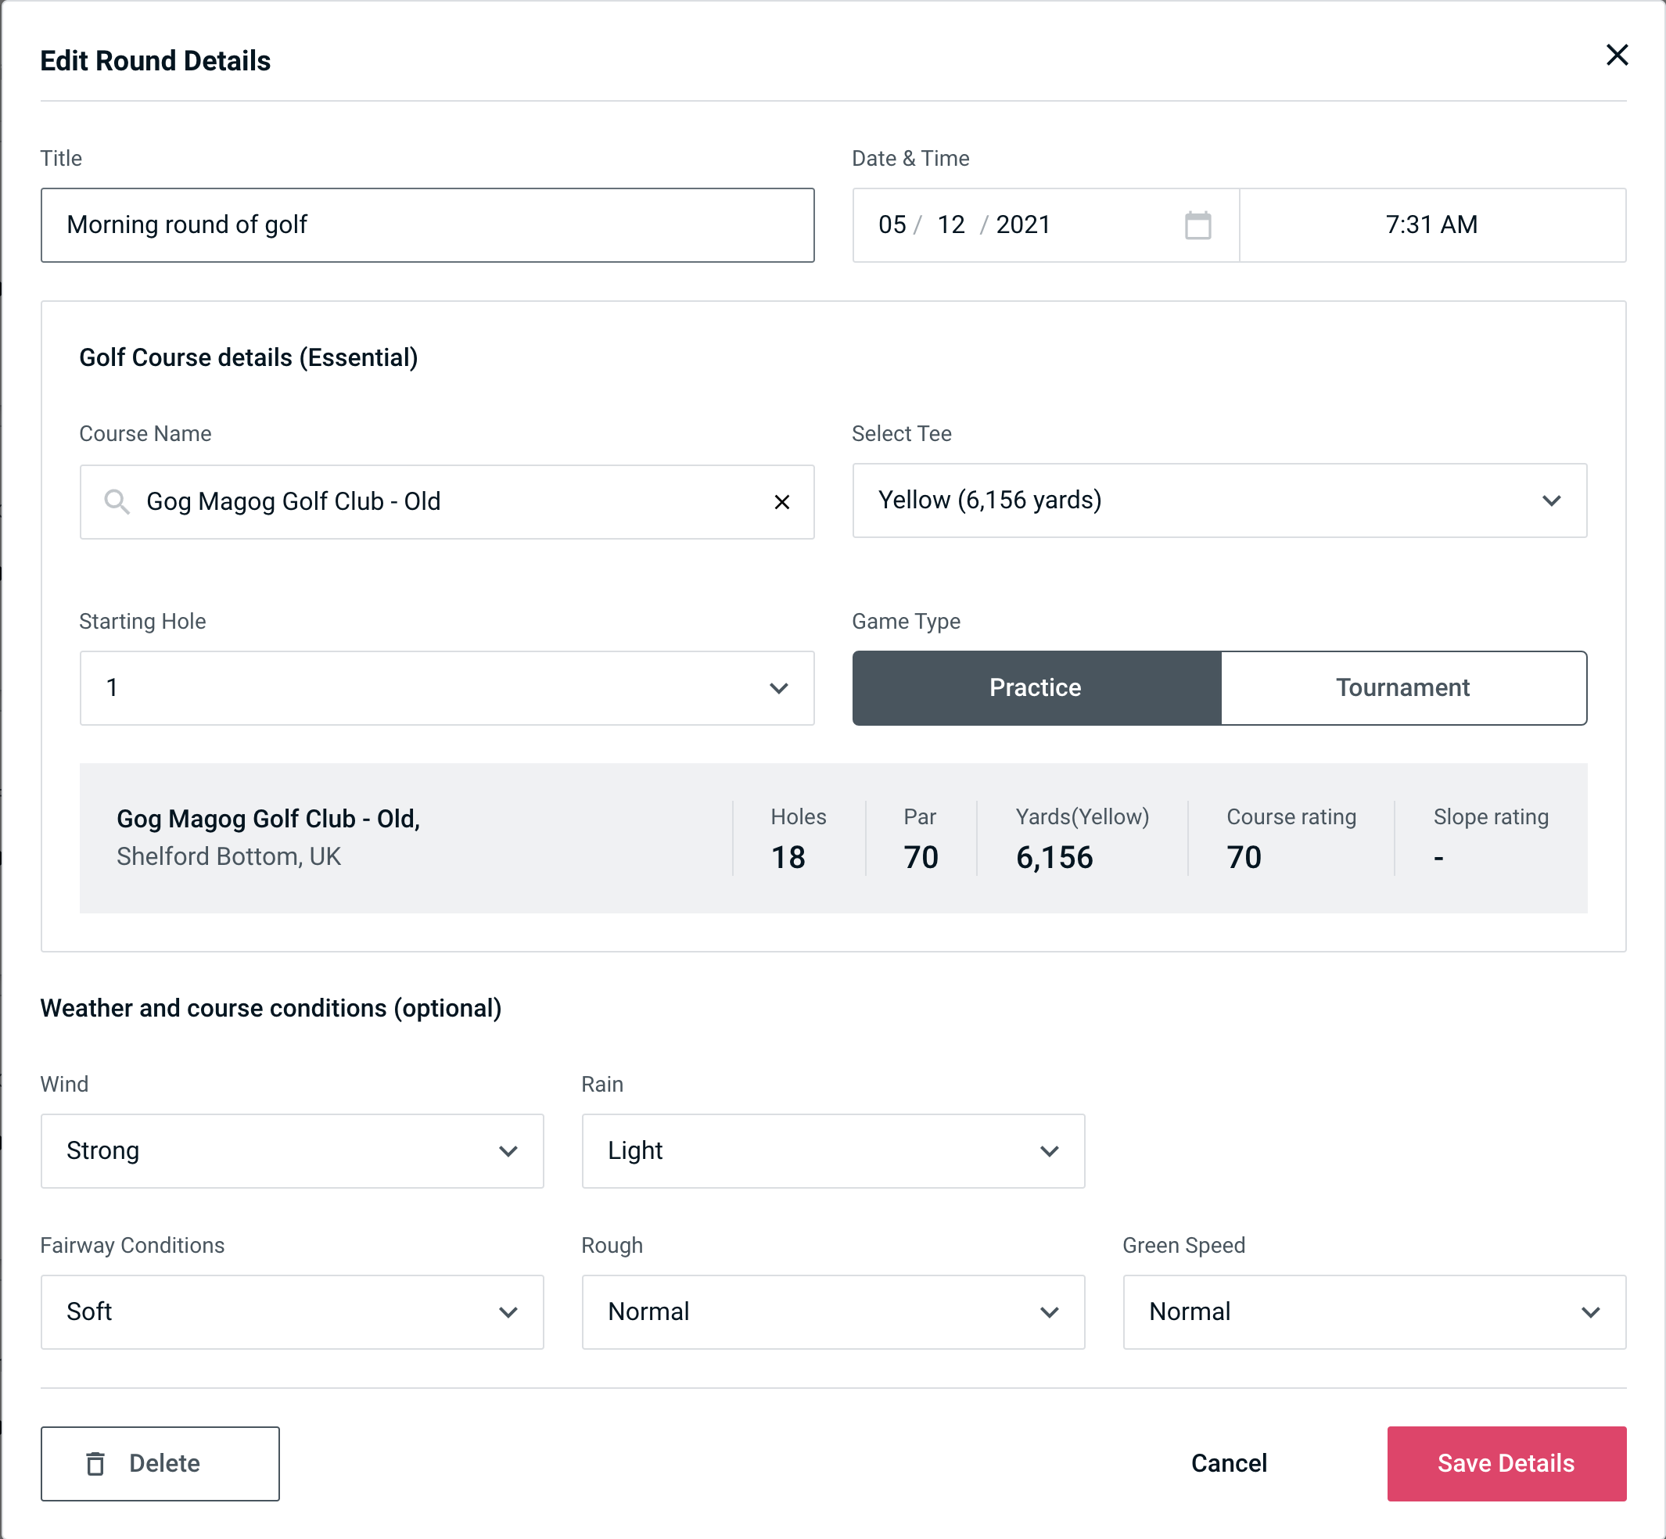
Task: Click the calendar icon for date picker
Action: tap(1196, 225)
